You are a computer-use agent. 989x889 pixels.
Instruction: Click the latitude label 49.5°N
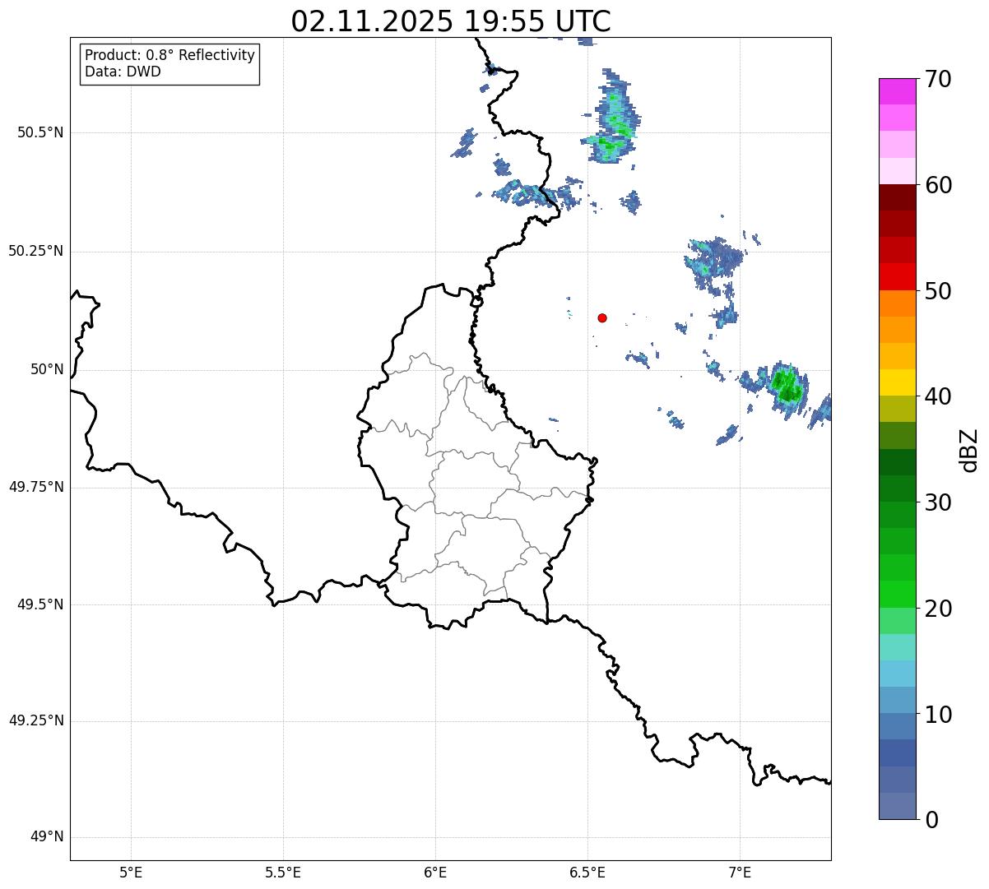click(40, 604)
